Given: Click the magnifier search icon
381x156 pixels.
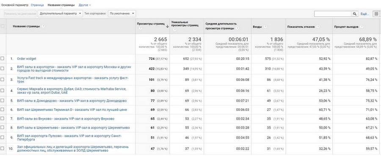Looking at the screenshot, I should click(x=355, y=14).
